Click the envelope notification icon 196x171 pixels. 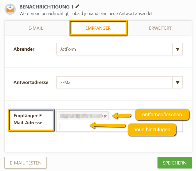10,9
